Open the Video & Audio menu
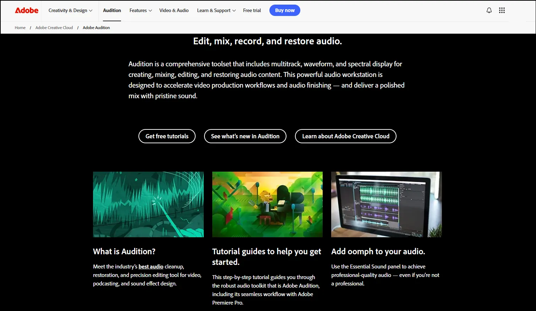The height and width of the screenshot is (311, 536). (174, 10)
